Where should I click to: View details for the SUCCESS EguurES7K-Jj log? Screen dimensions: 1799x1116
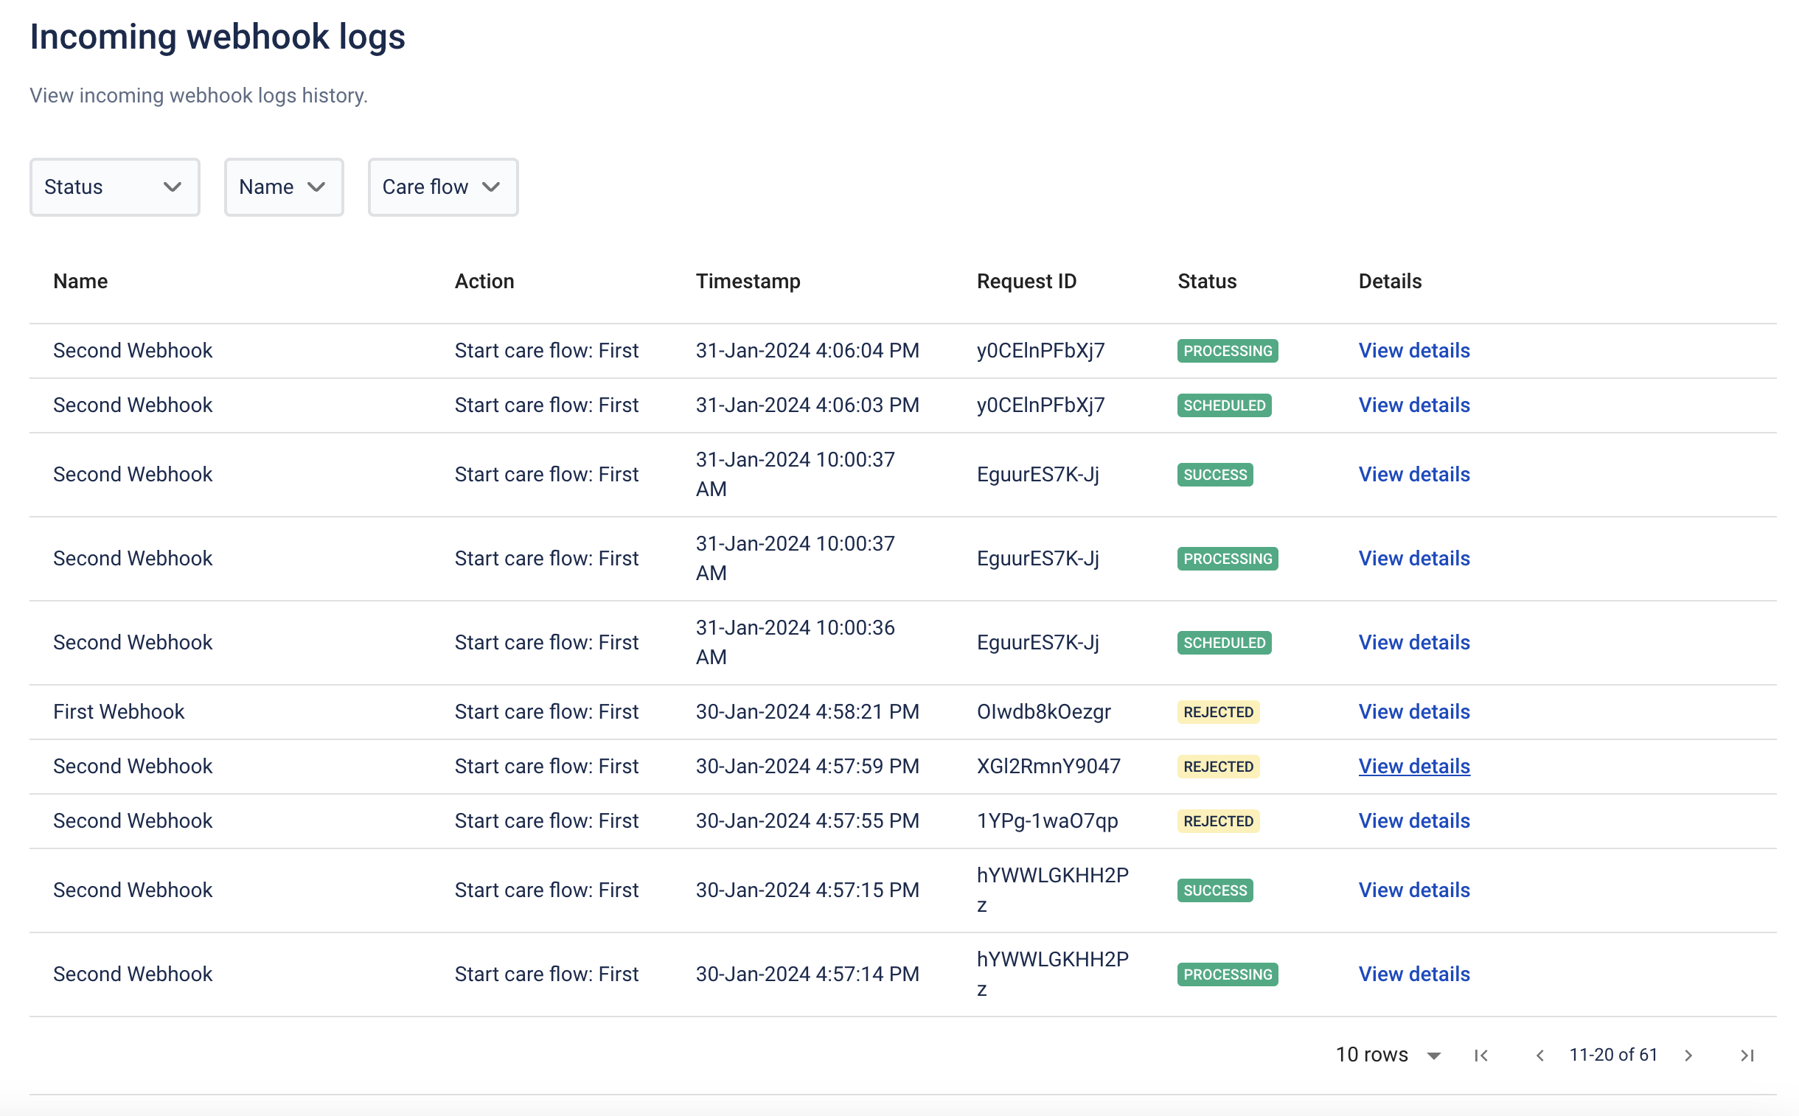[1413, 475]
